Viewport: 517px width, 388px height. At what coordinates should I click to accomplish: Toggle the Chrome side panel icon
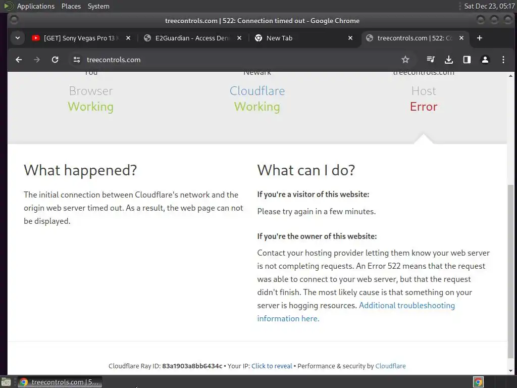click(x=467, y=60)
